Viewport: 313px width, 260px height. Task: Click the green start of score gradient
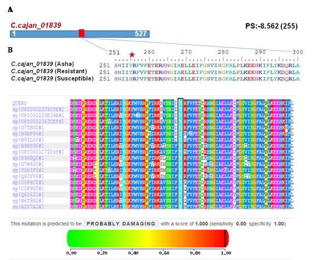point(72,239)
